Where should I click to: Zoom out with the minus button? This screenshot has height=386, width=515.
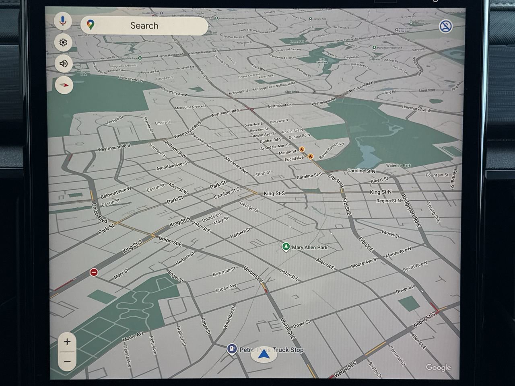tap(67, 361)
